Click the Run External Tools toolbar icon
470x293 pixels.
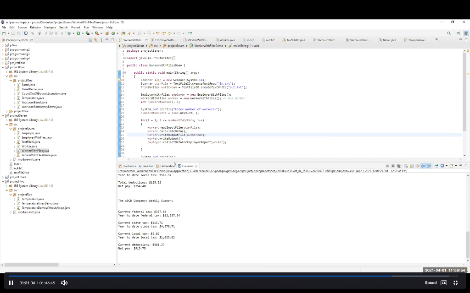coord(97,33)
